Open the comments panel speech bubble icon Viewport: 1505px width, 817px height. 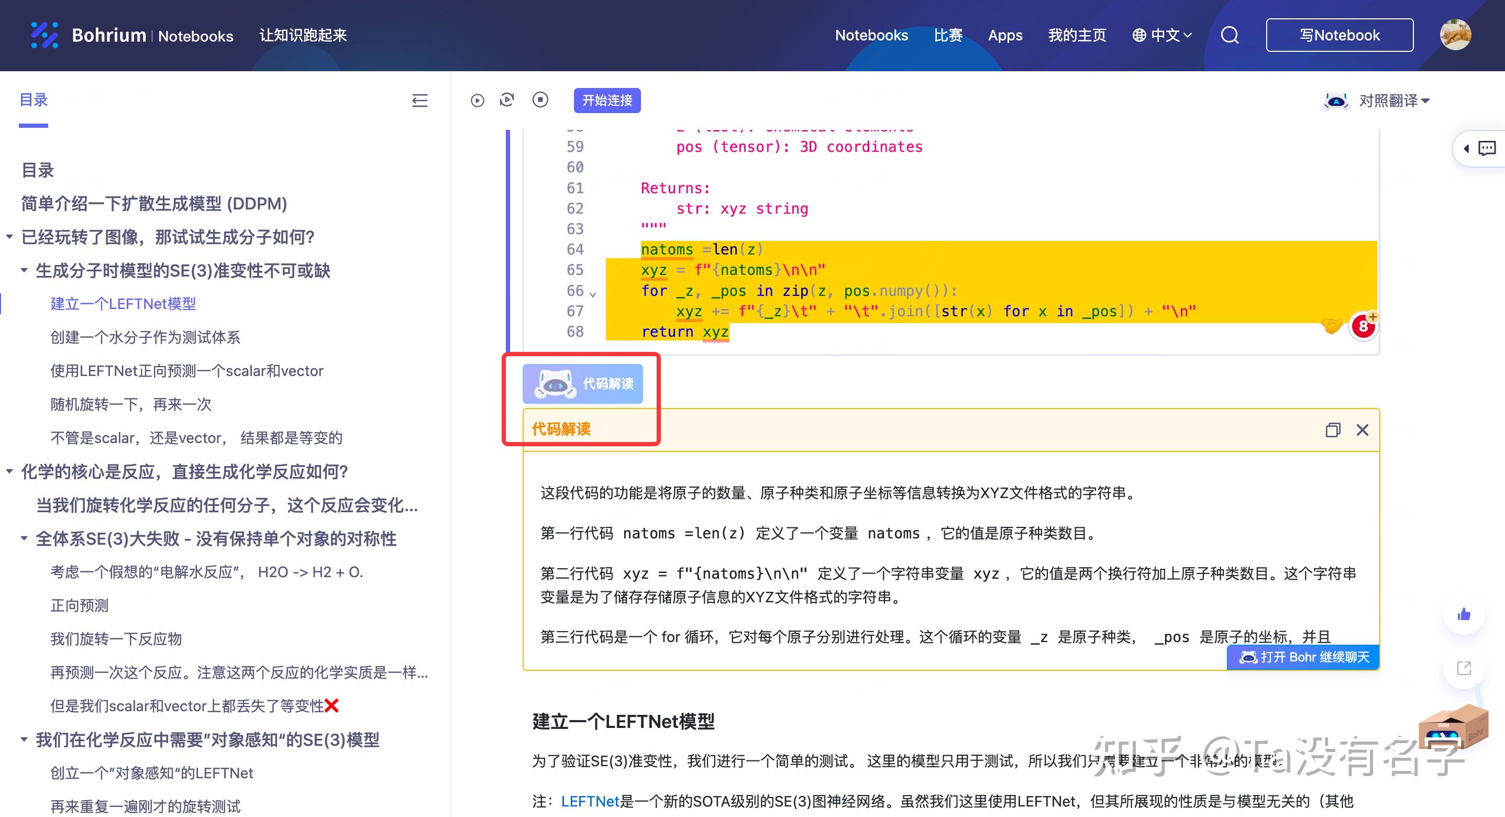pyautogui.click(x=1488, y=148)
